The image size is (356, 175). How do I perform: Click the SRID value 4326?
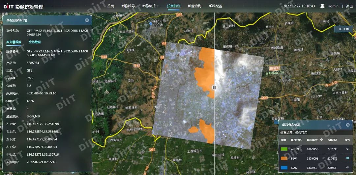click(x=30, y=101)
